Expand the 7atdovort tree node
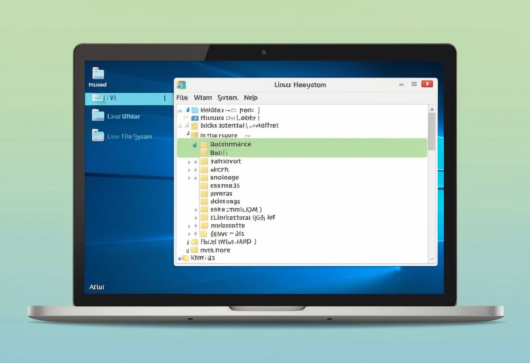 [x=196, y=161]
